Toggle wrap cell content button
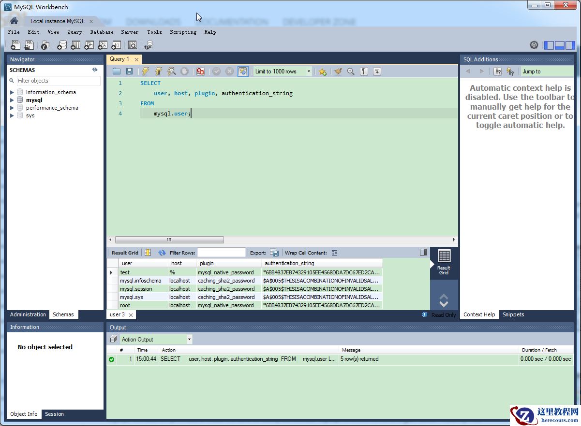Viewport: 581px width, 426px height. point(334,253)
